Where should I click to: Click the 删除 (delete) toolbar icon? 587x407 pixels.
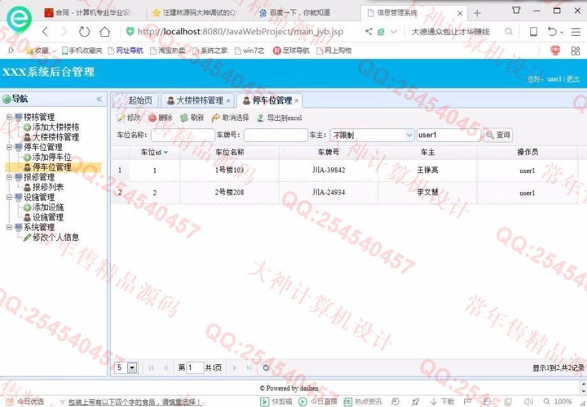(152, 118)
